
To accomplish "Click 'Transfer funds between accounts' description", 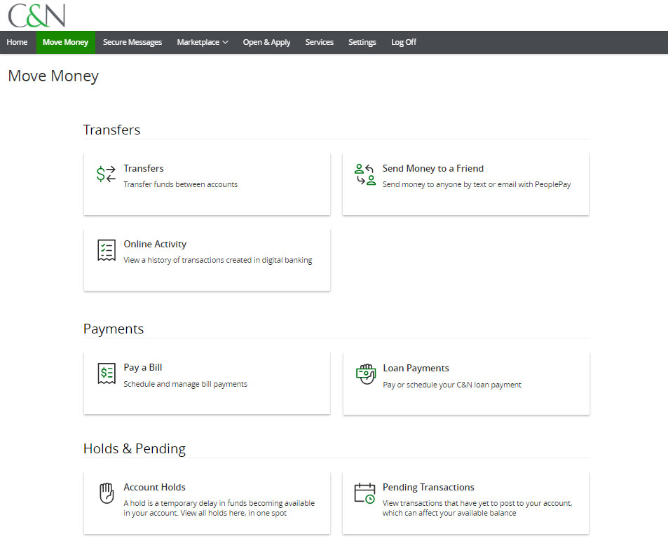I will click(x=181, y=184).
